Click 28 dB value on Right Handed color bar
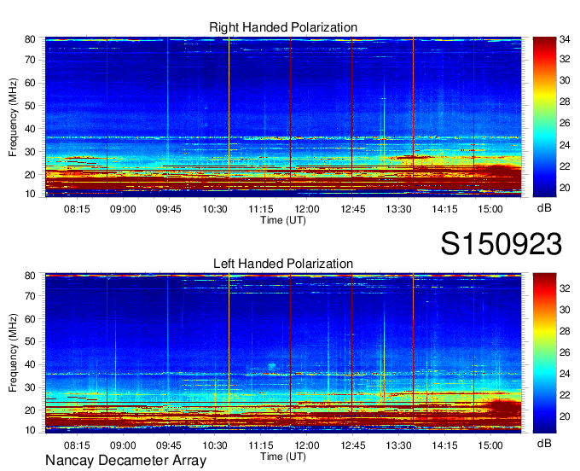 click(x=565, y=102)
